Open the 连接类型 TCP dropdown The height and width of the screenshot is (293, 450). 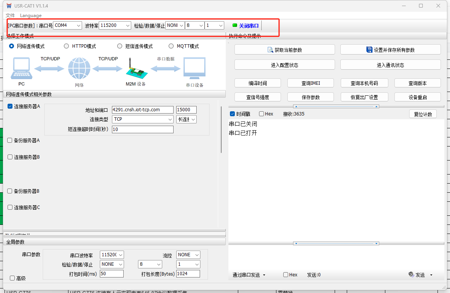click(x=143, y=119)
